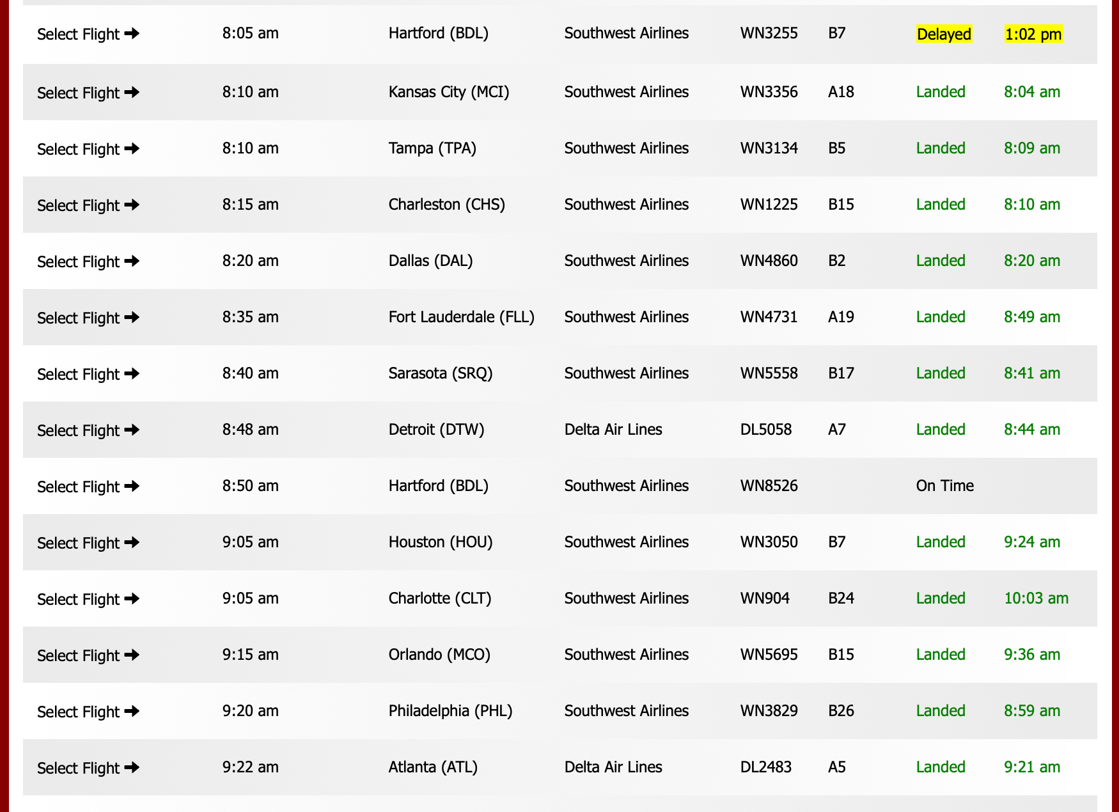
Task: Click the 8:48 am scheduled time
Action: coord(251,429)
